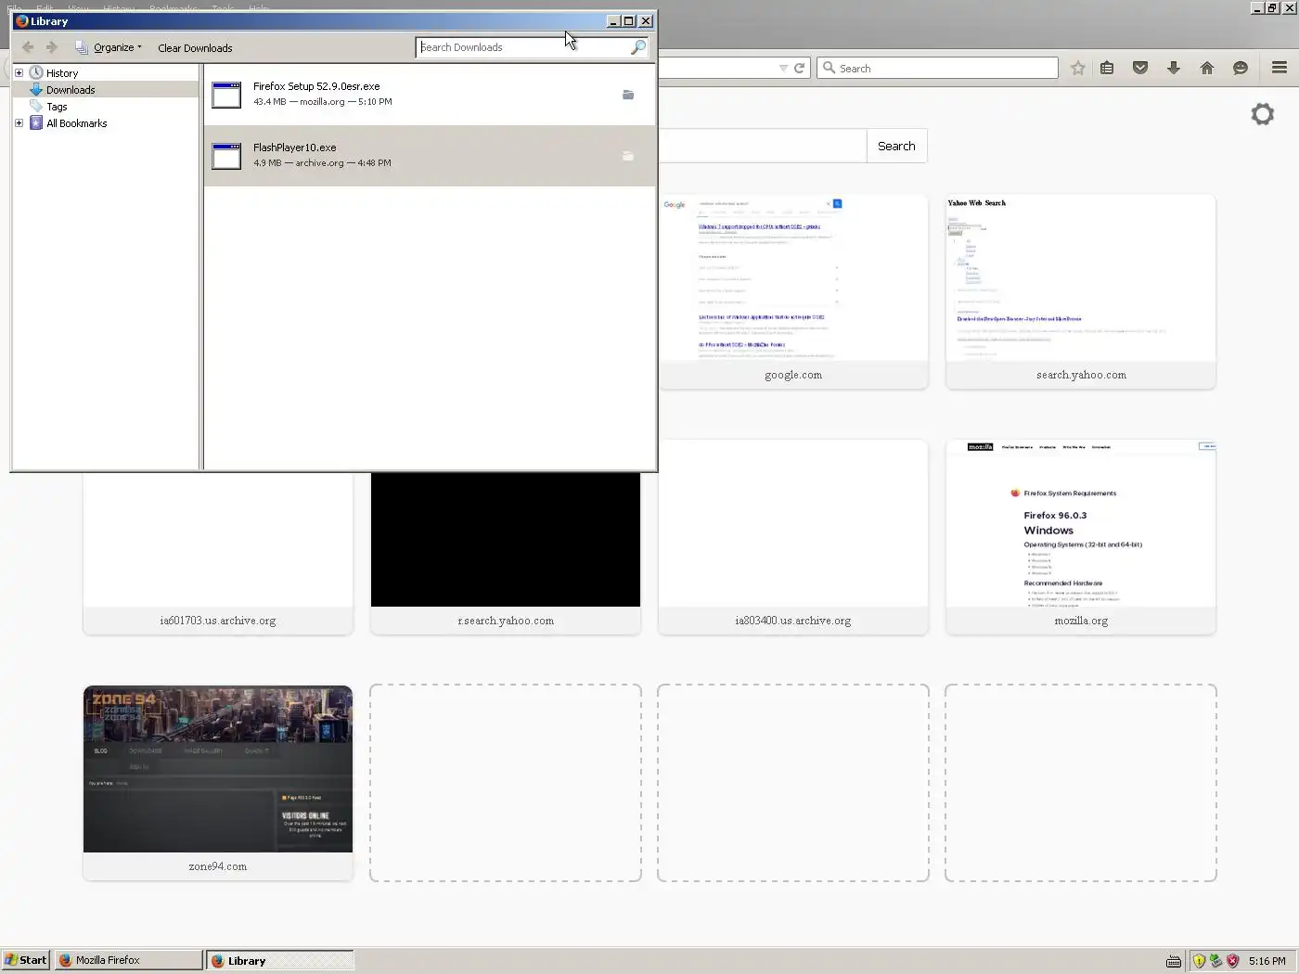Click the Library forward arrow

(52, 47)
